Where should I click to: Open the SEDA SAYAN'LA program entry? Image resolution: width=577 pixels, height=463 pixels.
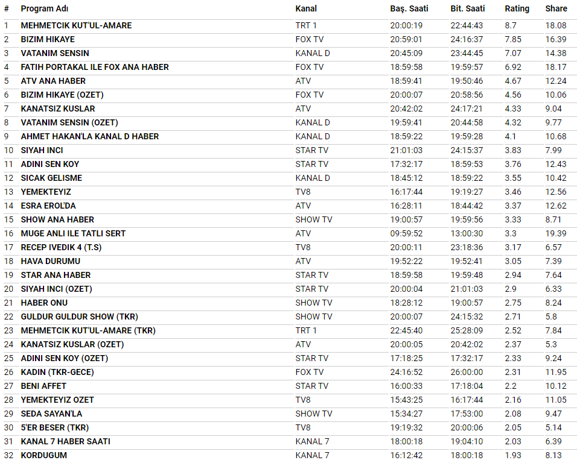coord(51,414)
